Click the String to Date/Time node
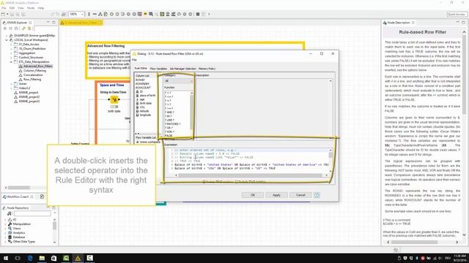Screen dimensions: 469x263 [x=114, y=99]
